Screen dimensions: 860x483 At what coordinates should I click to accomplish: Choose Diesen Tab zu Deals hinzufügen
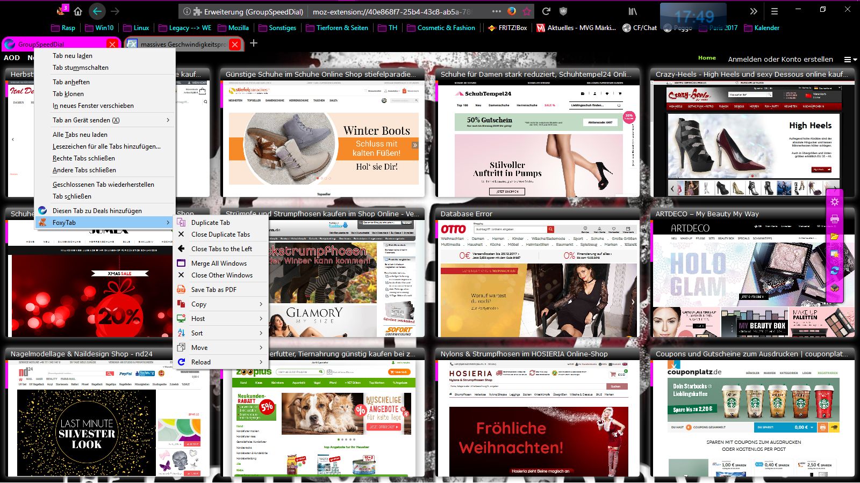(105, 210)
